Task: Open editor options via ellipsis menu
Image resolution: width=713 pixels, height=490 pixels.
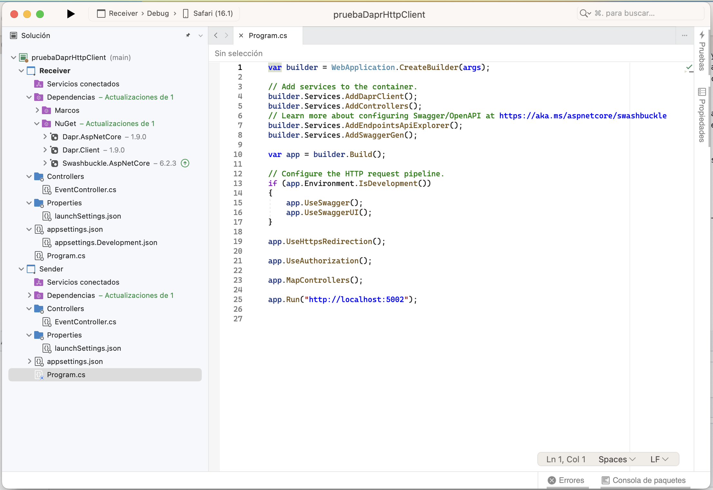Action: point(684,35)
